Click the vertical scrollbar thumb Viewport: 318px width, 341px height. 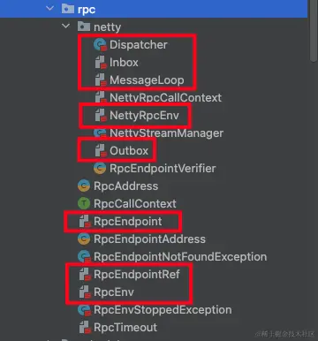point(314,30)
